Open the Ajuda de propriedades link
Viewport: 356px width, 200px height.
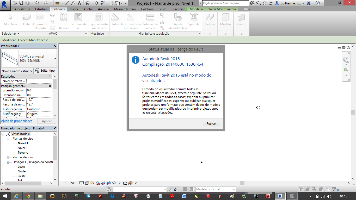pyautogui.click(x=17, y=121)
